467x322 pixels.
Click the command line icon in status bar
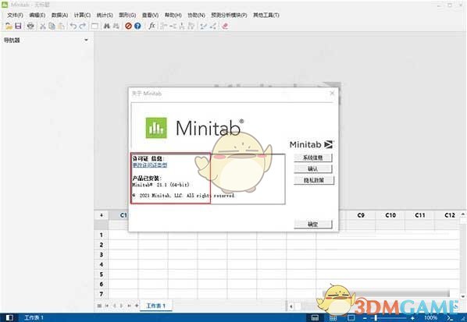[451, 318]
